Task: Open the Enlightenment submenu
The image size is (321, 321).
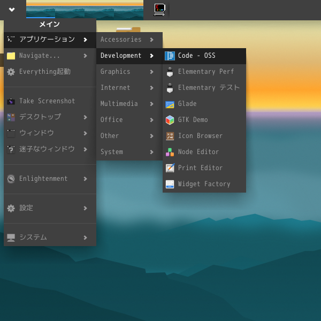Action: click(50, 179)
